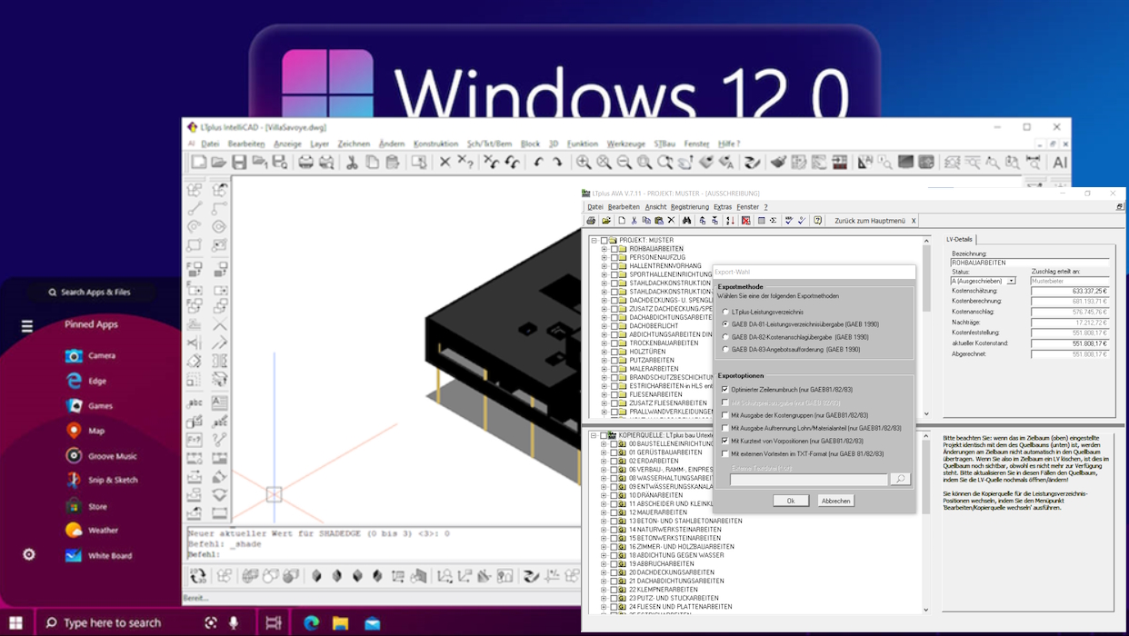Open the Konstruktion menu in IntelliCAD
This screenshot has height=636, width=1129.
pos(435,144)
